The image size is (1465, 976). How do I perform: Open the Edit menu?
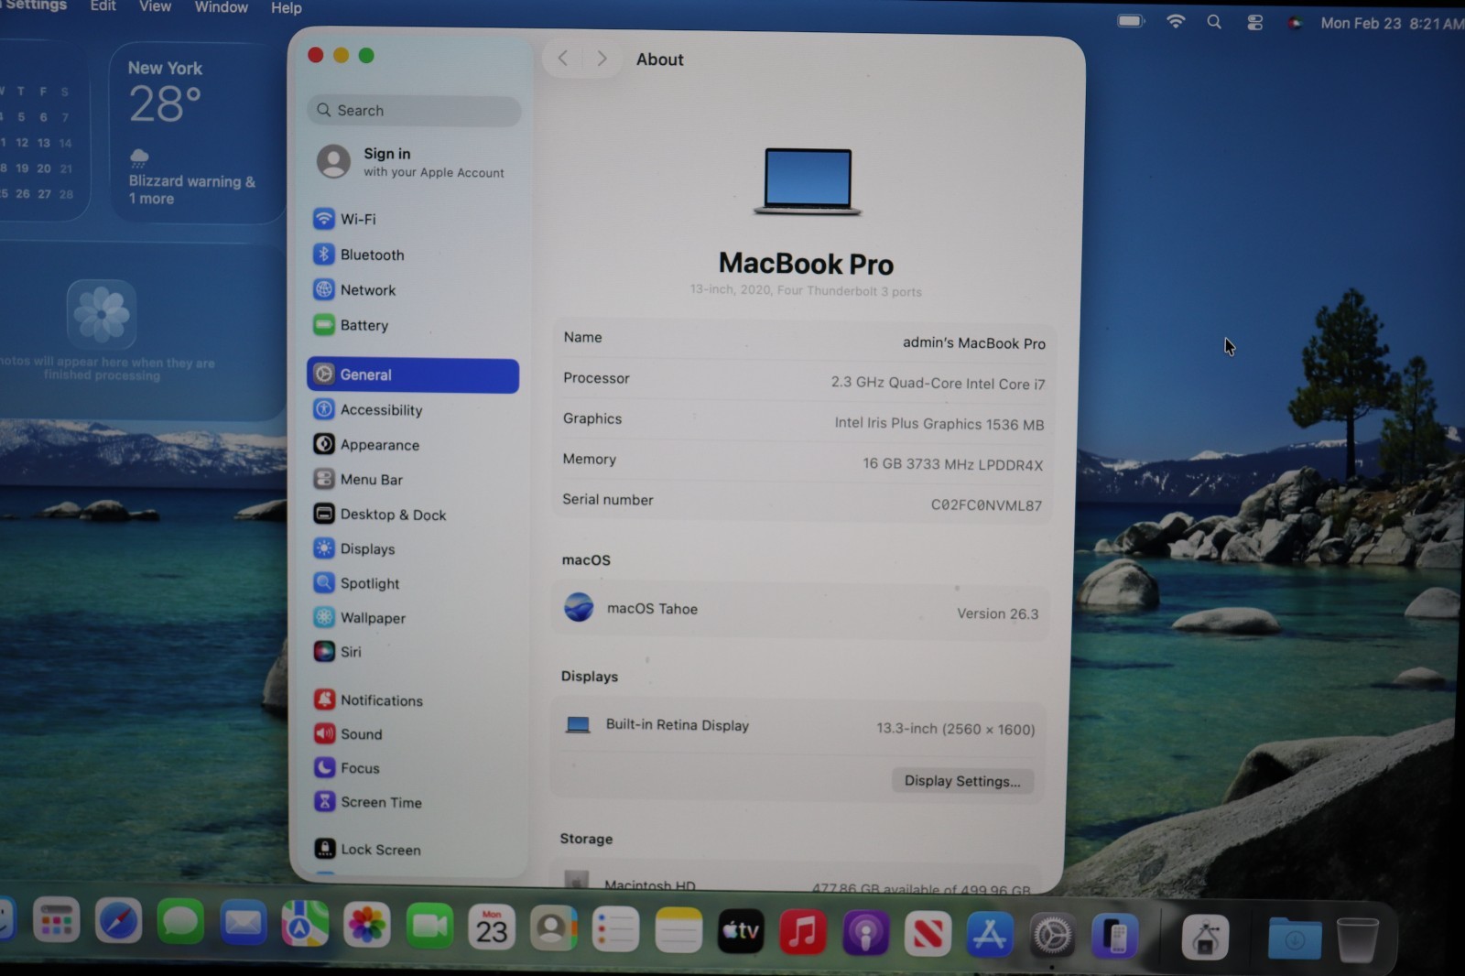103,6
